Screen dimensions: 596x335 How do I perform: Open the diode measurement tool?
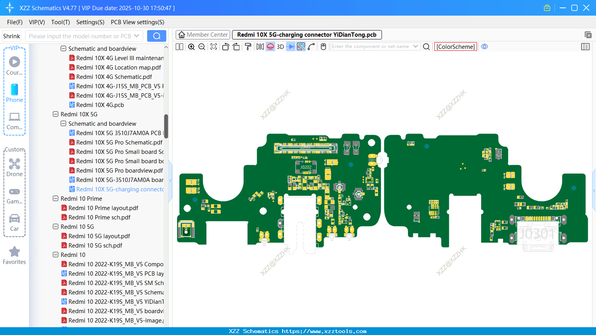pos(290,46)
